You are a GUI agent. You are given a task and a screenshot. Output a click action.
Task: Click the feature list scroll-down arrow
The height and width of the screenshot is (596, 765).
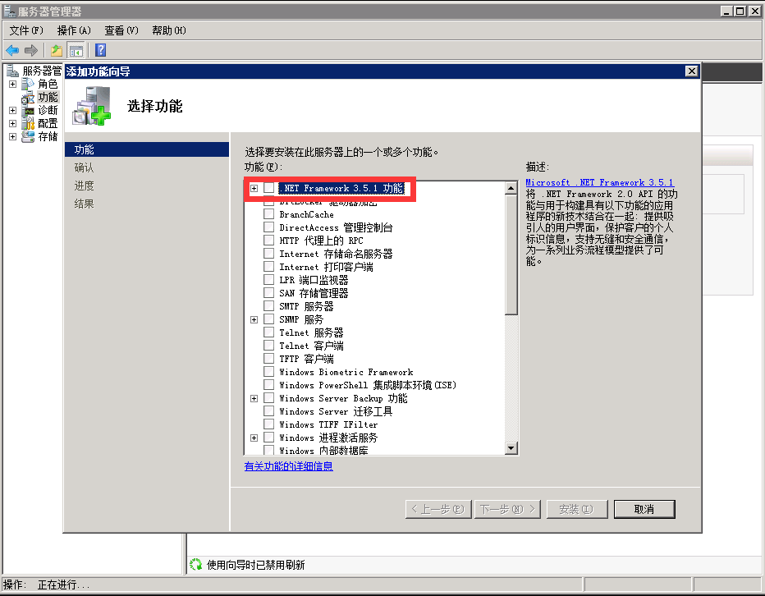pos(511,448)
